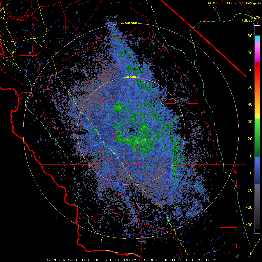The image size is (262, 262).
Task: Click the positive 10 value on the dBZ scale
Action: point(250,156)
